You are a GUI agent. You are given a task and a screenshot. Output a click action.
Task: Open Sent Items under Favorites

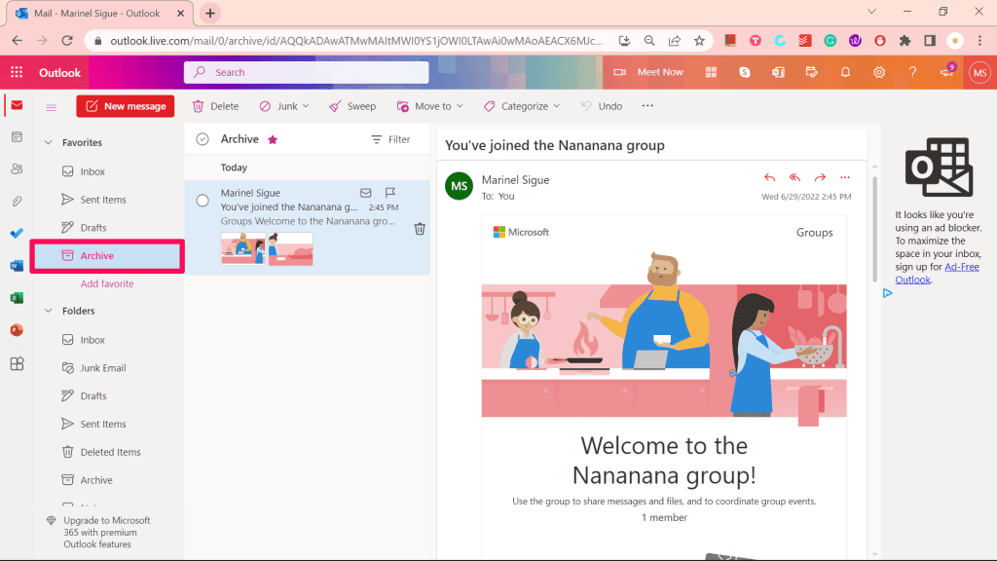tap(103, 200)
